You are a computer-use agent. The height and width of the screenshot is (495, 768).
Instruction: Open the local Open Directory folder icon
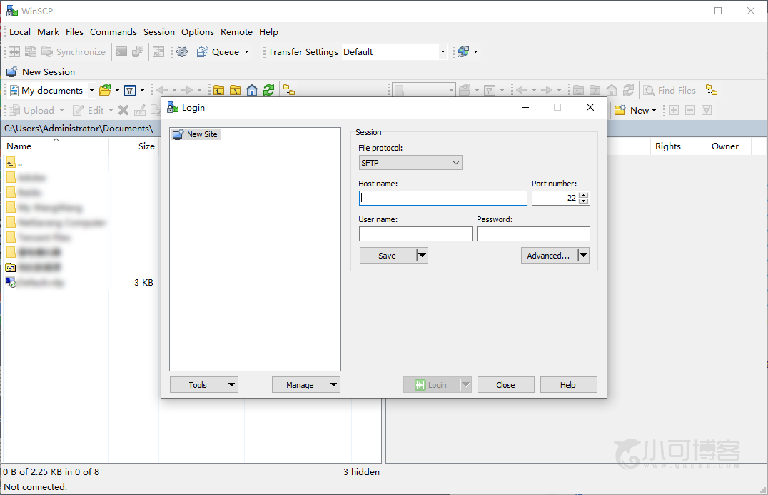(105, 90)
